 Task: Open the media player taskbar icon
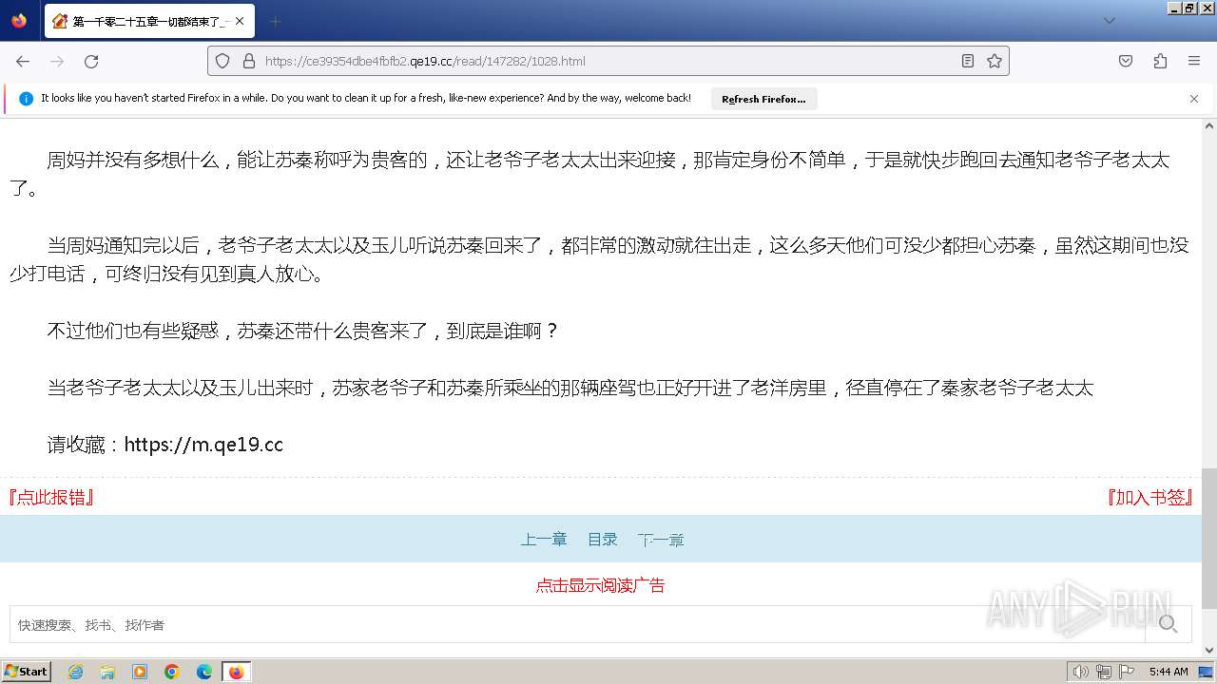[x=140, y=672]
